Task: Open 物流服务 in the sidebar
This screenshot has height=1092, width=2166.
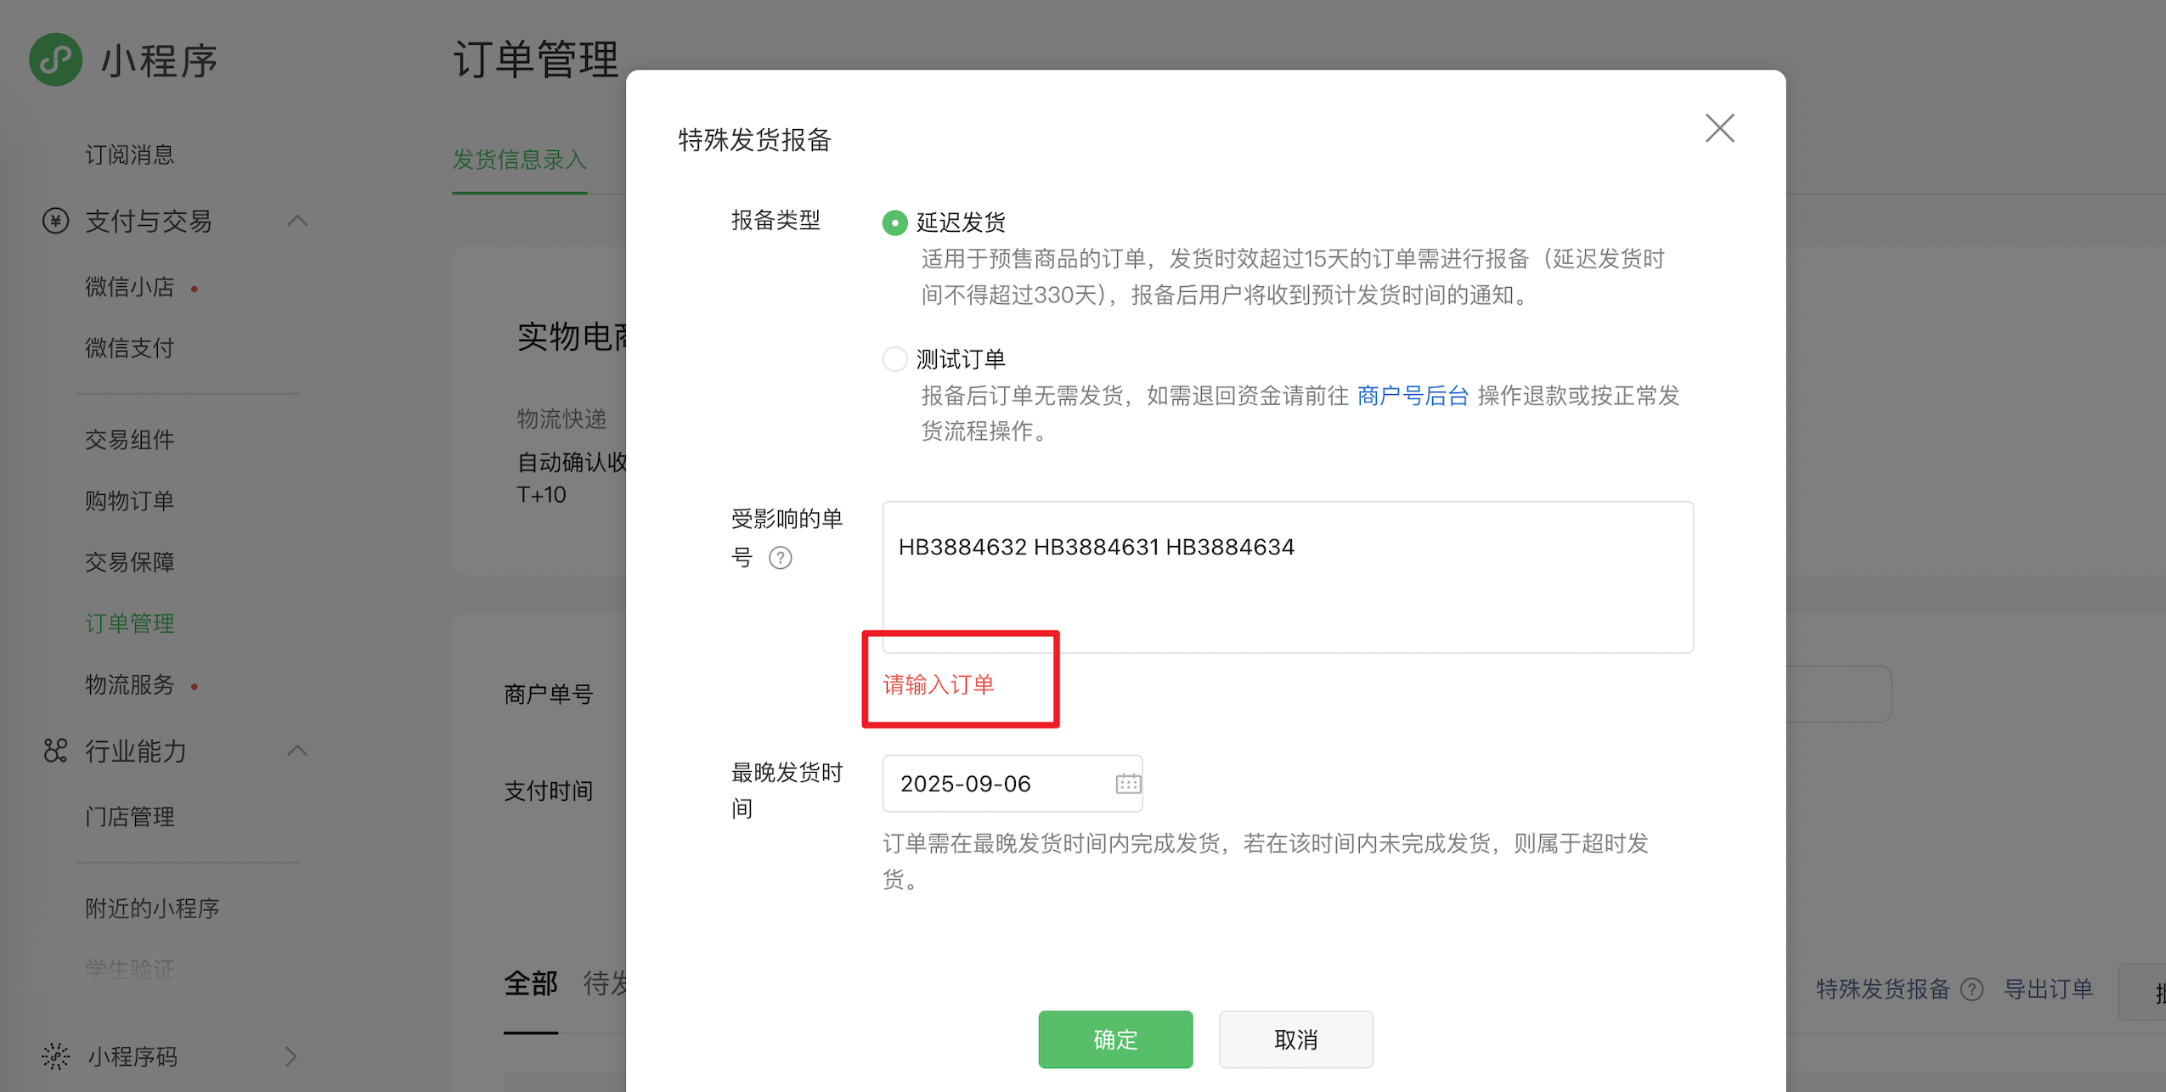Action: (x=129, y=684)
